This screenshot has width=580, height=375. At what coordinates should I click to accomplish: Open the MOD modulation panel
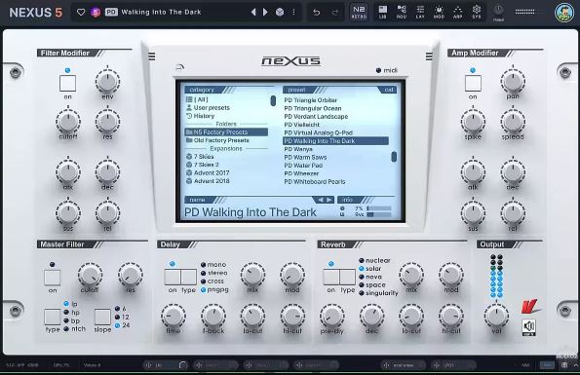click(439, 13)
